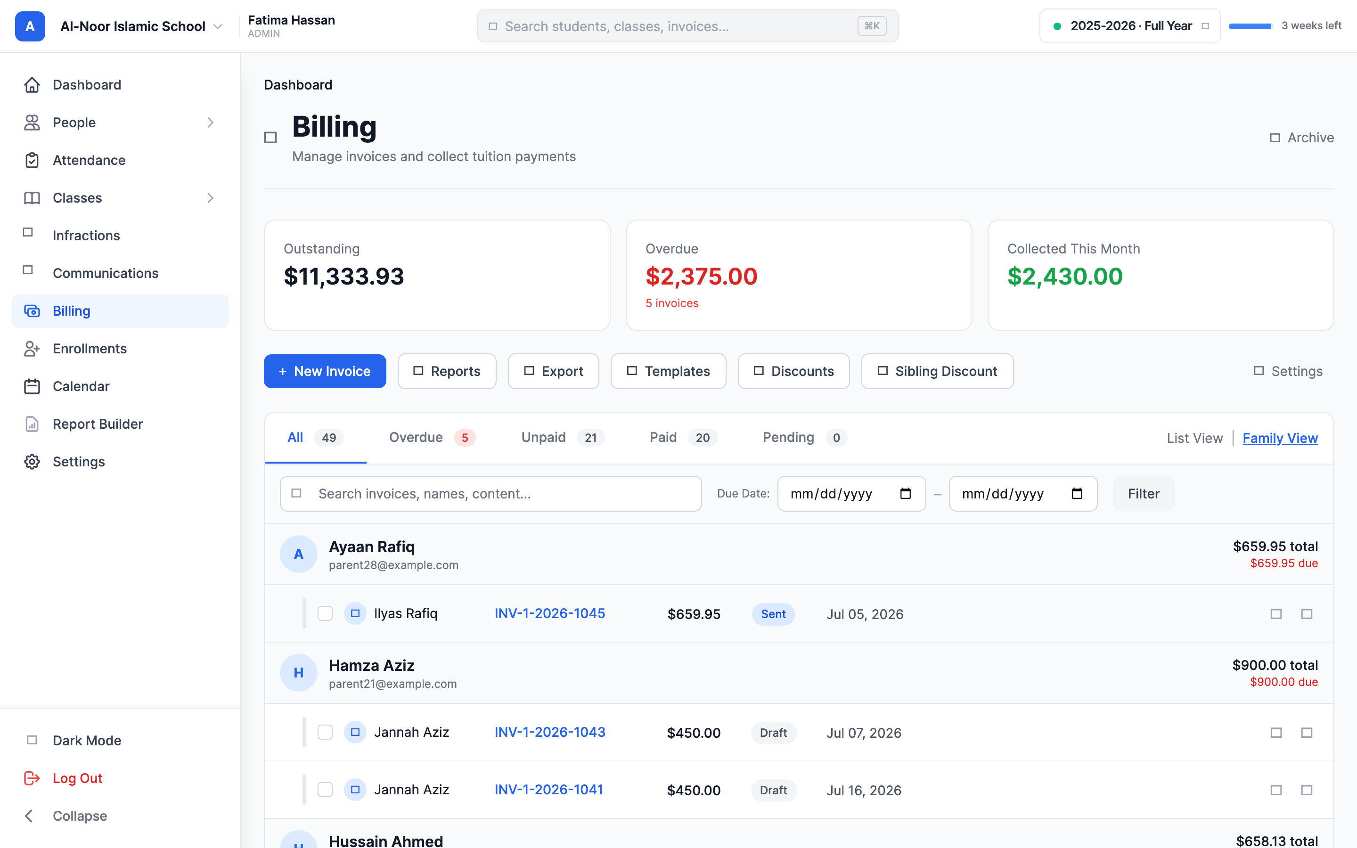
Task: Click the Infractions icon in sidebar
Action: (28, 232)
